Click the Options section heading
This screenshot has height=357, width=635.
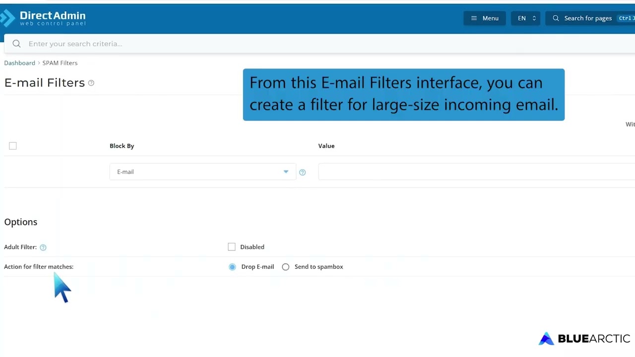click(x=21, y=222)
